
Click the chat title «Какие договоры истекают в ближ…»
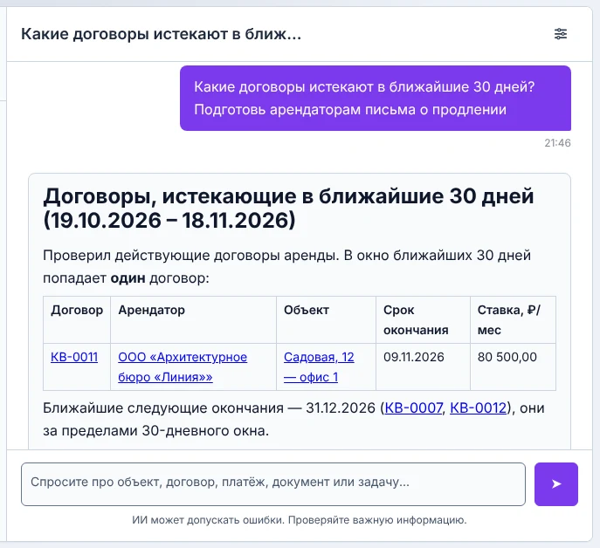pos(161,34)
